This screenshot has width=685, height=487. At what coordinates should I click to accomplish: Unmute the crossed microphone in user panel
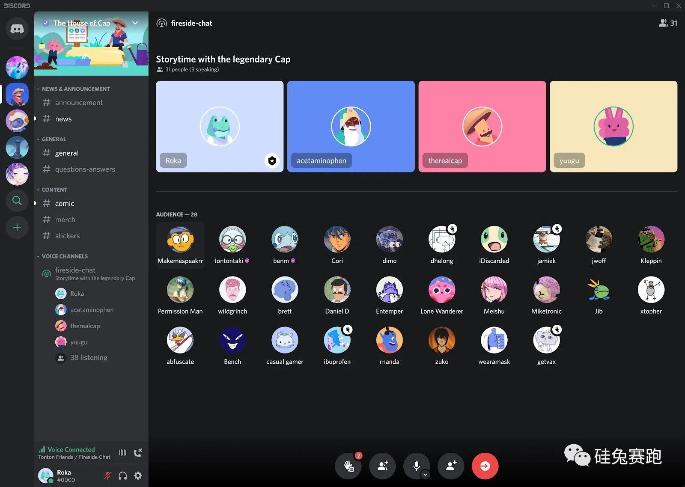click(107, 475)
